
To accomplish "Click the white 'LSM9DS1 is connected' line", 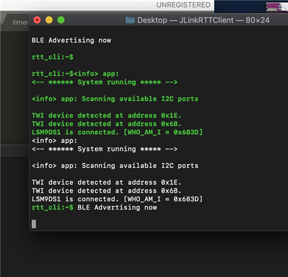I will 117,199.
